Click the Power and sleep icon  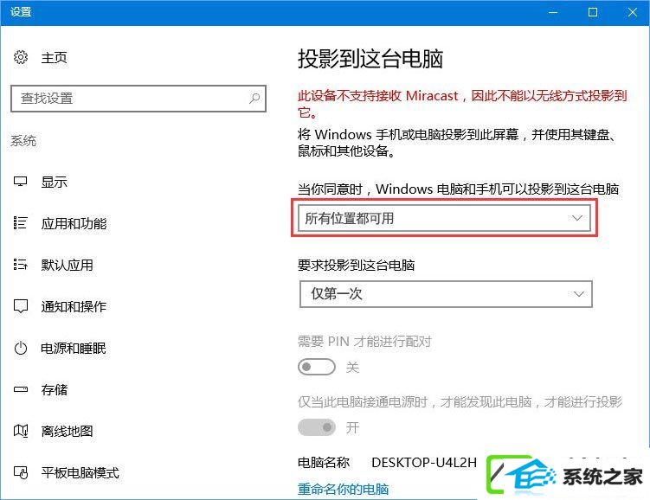point(20,348)
